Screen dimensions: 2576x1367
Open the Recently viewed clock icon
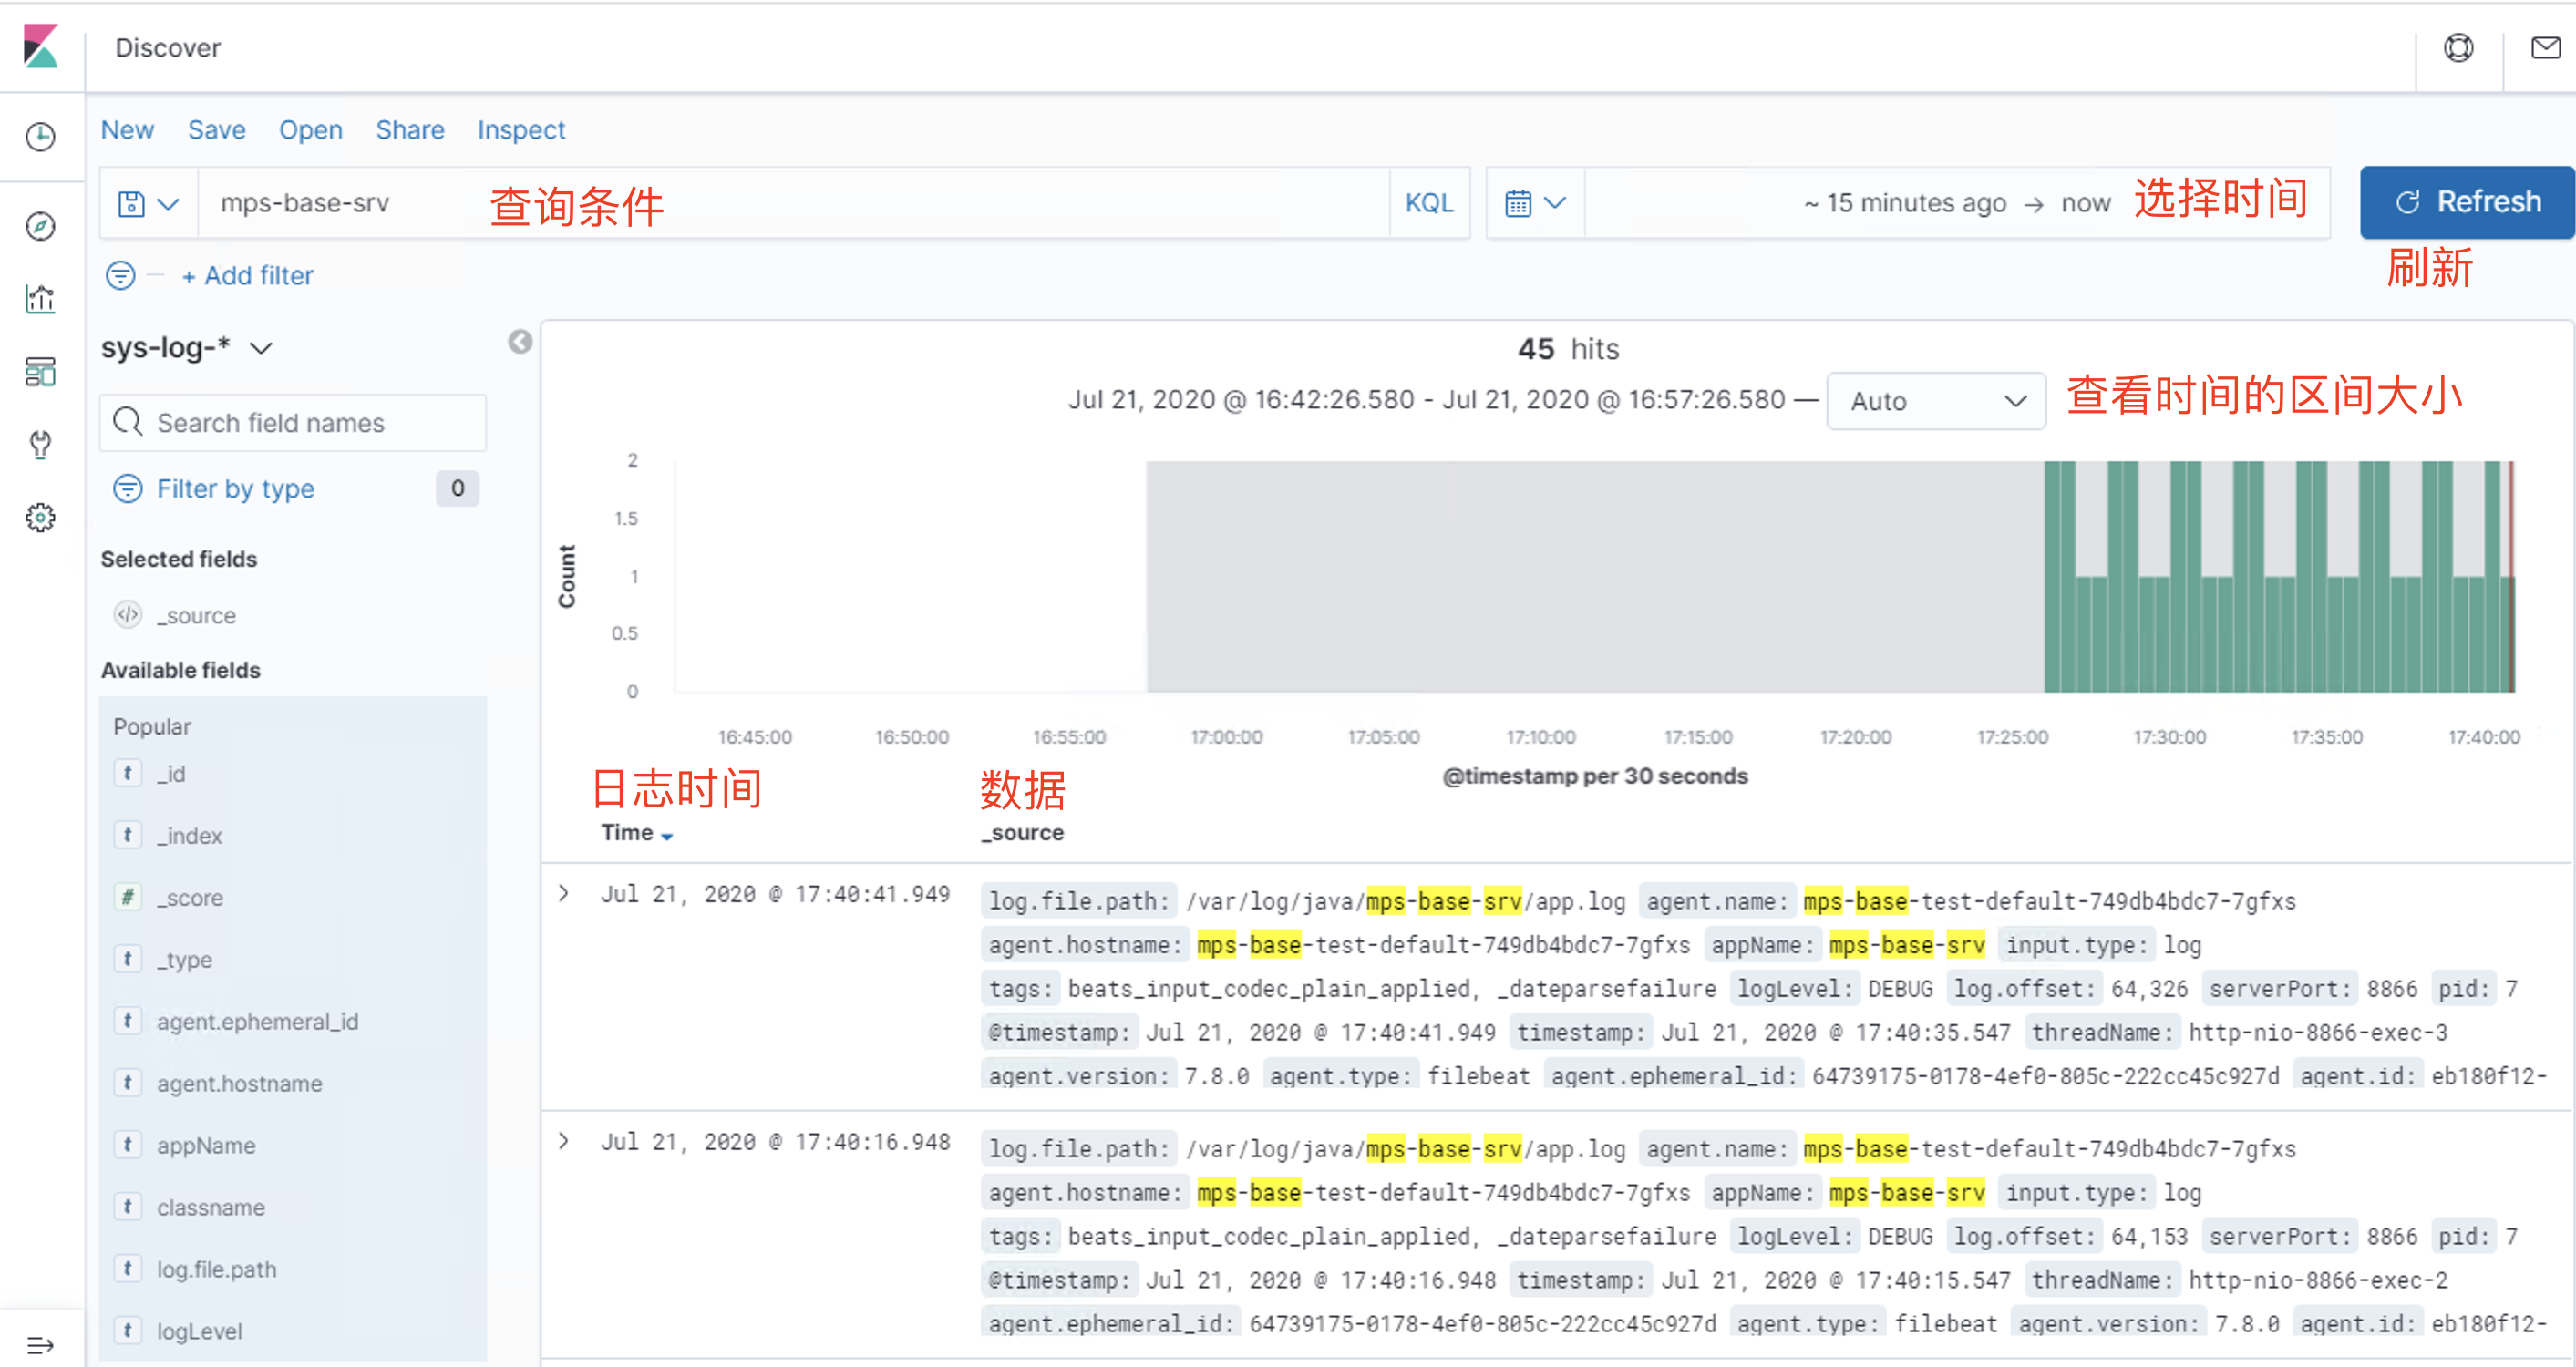click(40, 137)
